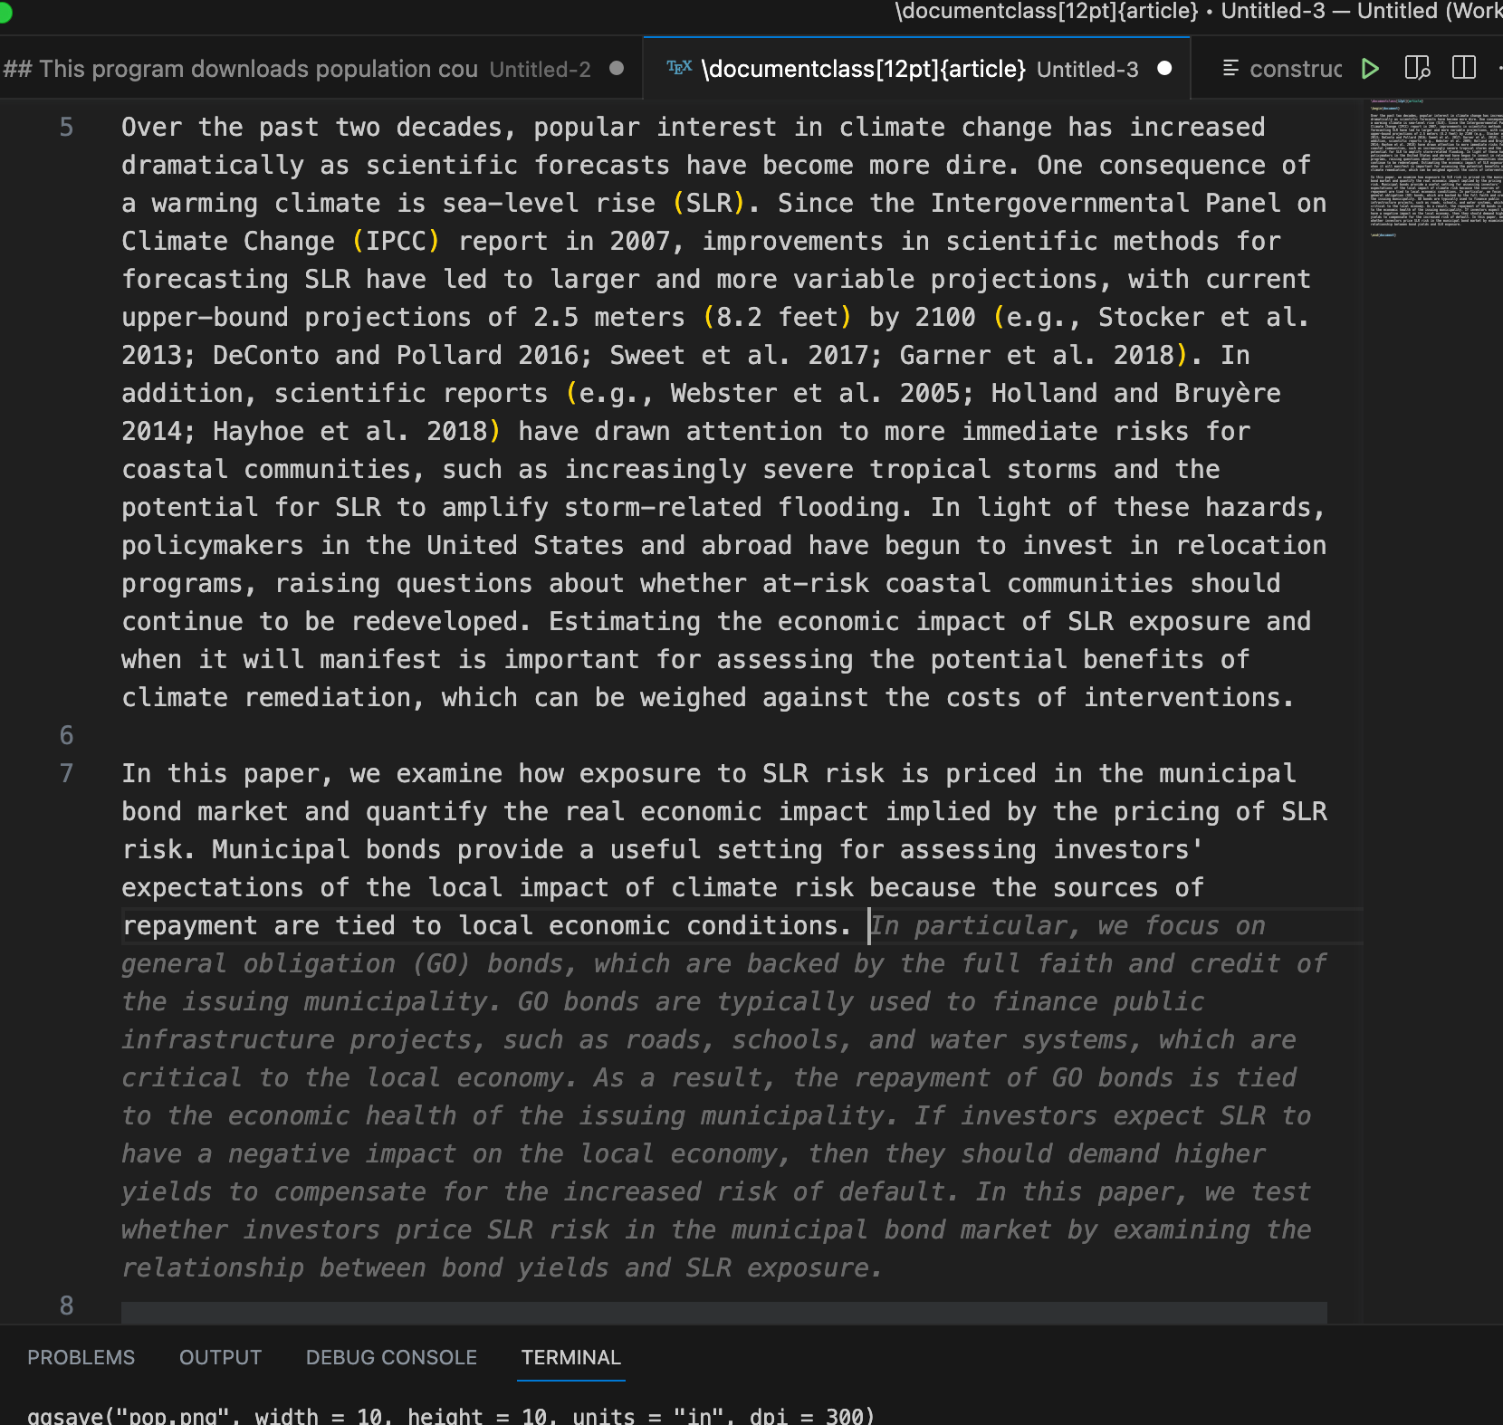1503x1425 pixels.
Task: Open the PROBLEMS panel tab
Action: click(x=81, y=1357)
